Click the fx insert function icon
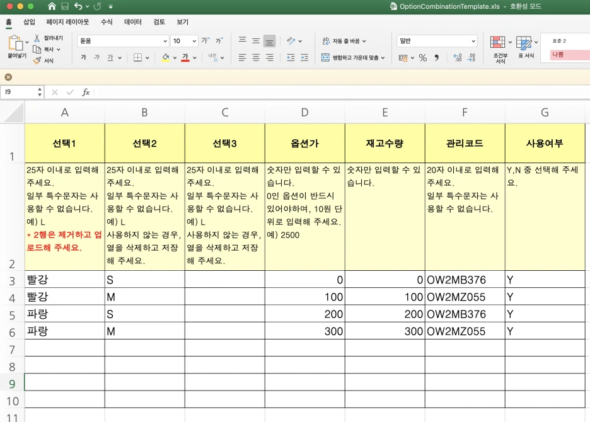The height and width of the screenshot is (422, 590). 86,92
